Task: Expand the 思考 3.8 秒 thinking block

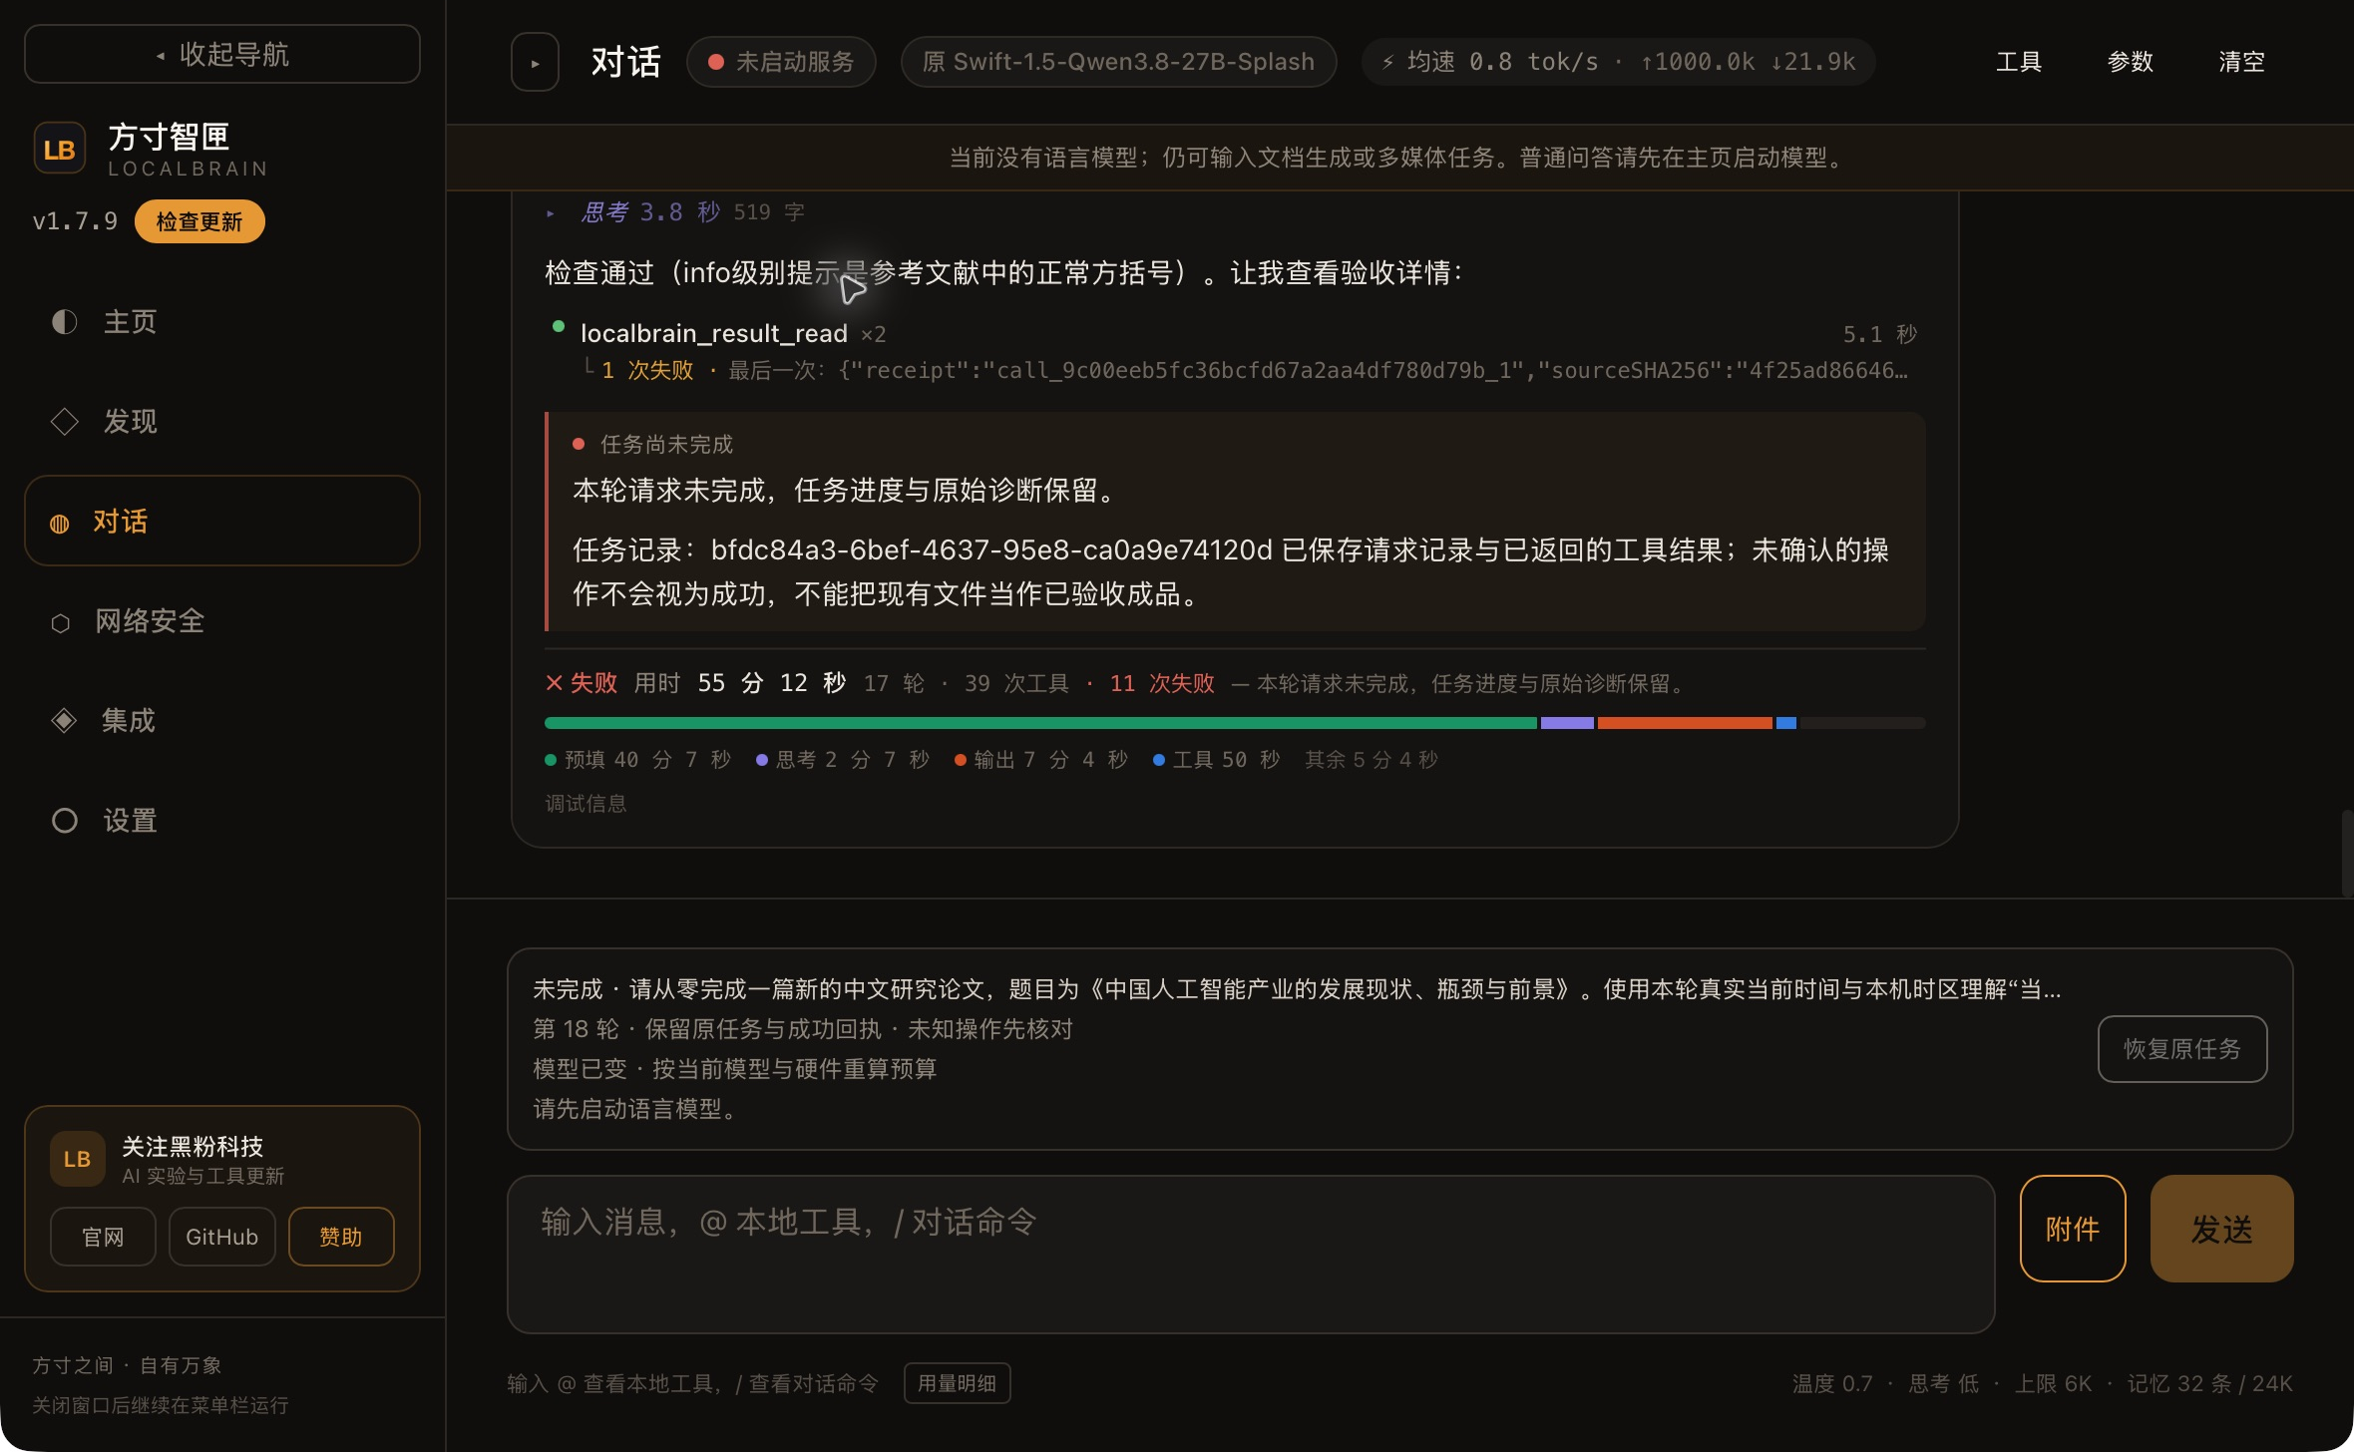Action: point(674,211)
